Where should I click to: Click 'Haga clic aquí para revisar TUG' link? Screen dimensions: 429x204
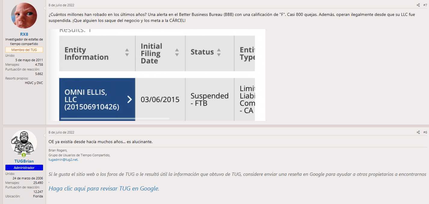point(104,189)
